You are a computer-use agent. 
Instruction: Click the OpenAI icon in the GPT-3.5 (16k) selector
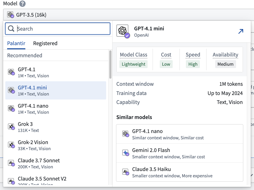[11, 15]
